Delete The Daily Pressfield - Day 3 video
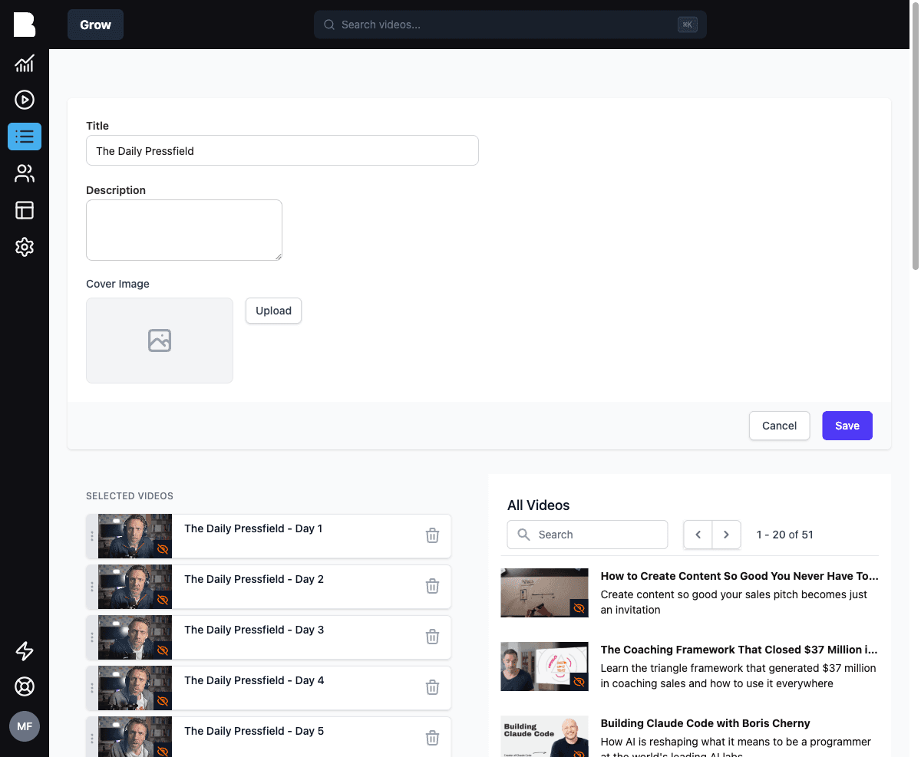 click(432, 637)
